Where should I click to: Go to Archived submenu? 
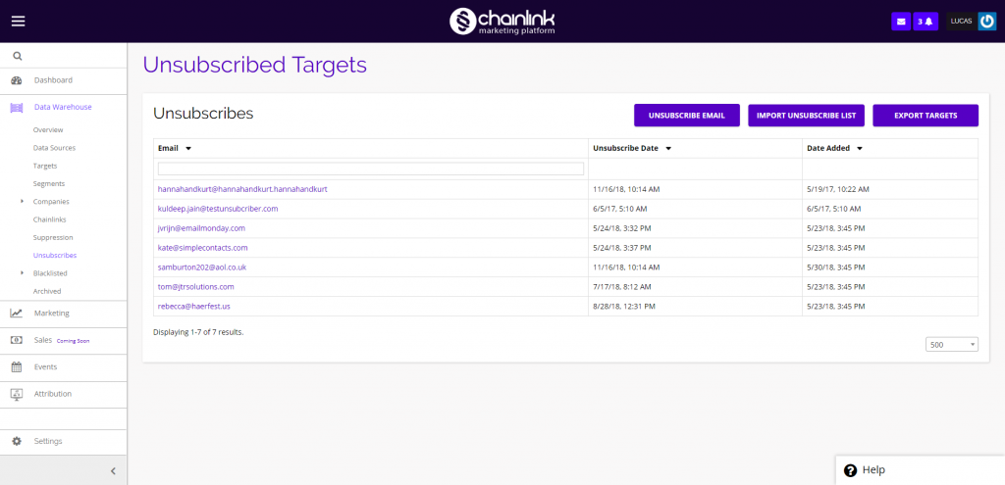tap(47, 291)
